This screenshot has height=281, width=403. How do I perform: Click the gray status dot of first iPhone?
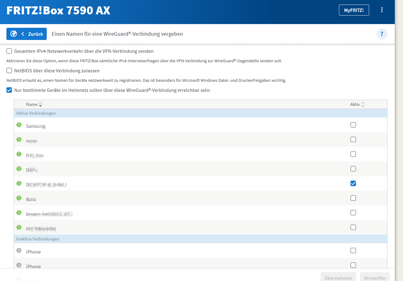19,250
